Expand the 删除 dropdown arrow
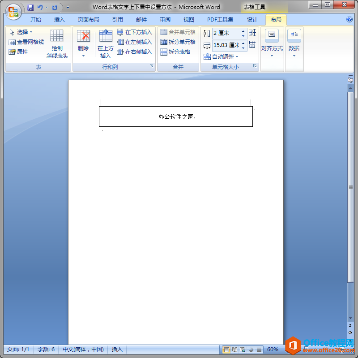The height and width of the screenshot is (358, 358). tap(83, 56)
